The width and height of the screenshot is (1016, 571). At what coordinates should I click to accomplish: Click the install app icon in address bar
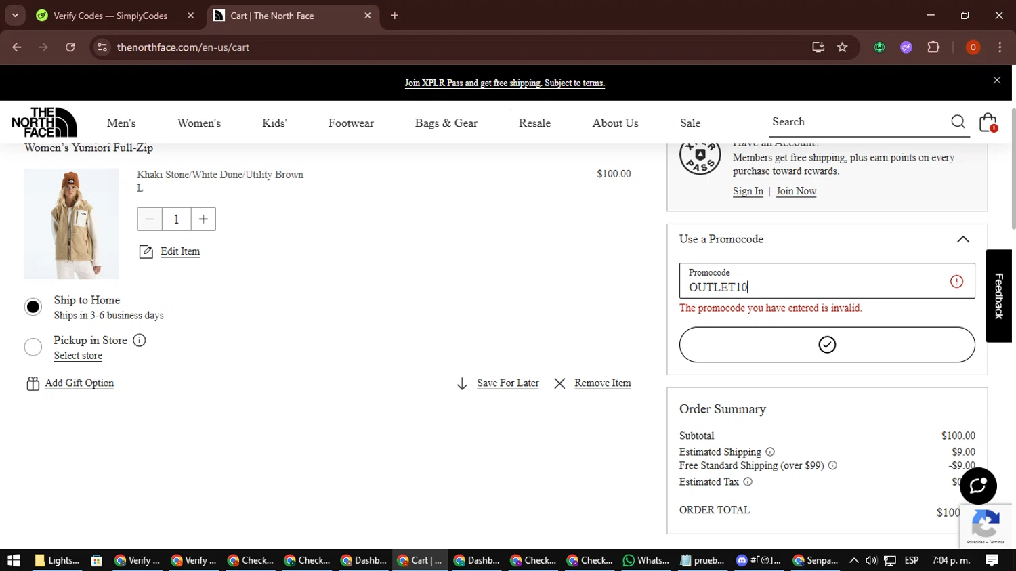818,47
